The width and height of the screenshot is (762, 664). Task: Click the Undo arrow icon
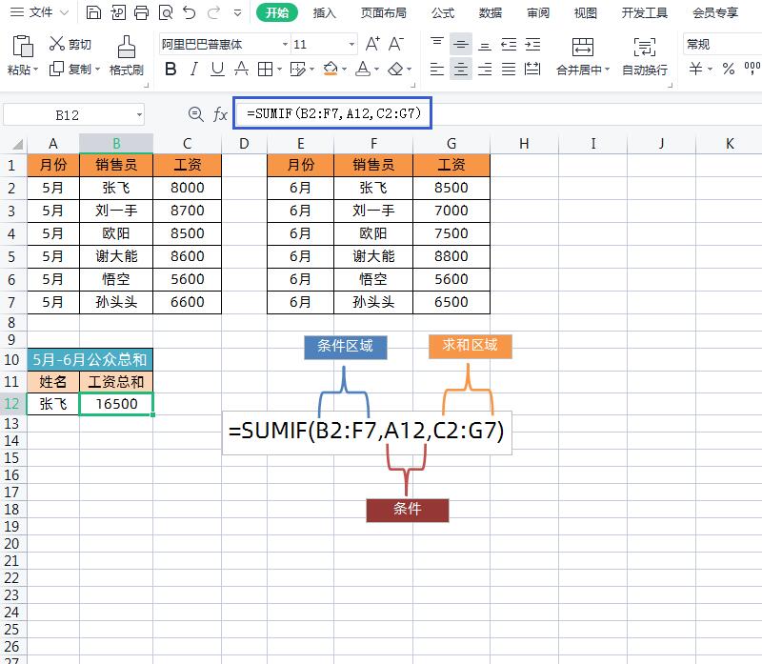[x=190, y=12]
